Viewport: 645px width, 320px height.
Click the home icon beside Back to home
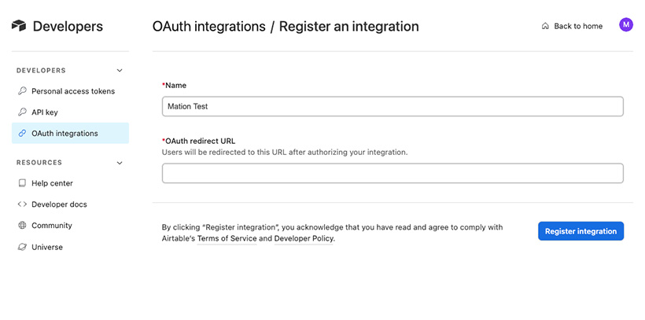545,26
